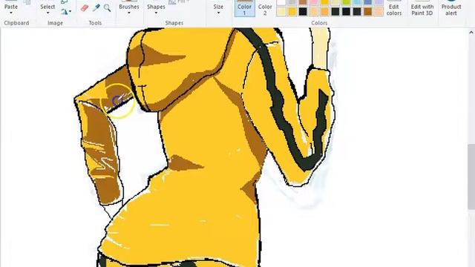Screen dimensions: 475x267
Task: Click the Rotate or flip icon
Action: [64, 12]
